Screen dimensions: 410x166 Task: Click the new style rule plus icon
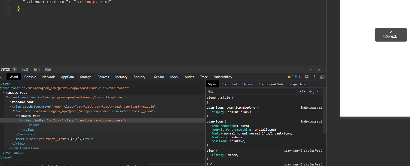pyautogui.click(x=311, y=92)
